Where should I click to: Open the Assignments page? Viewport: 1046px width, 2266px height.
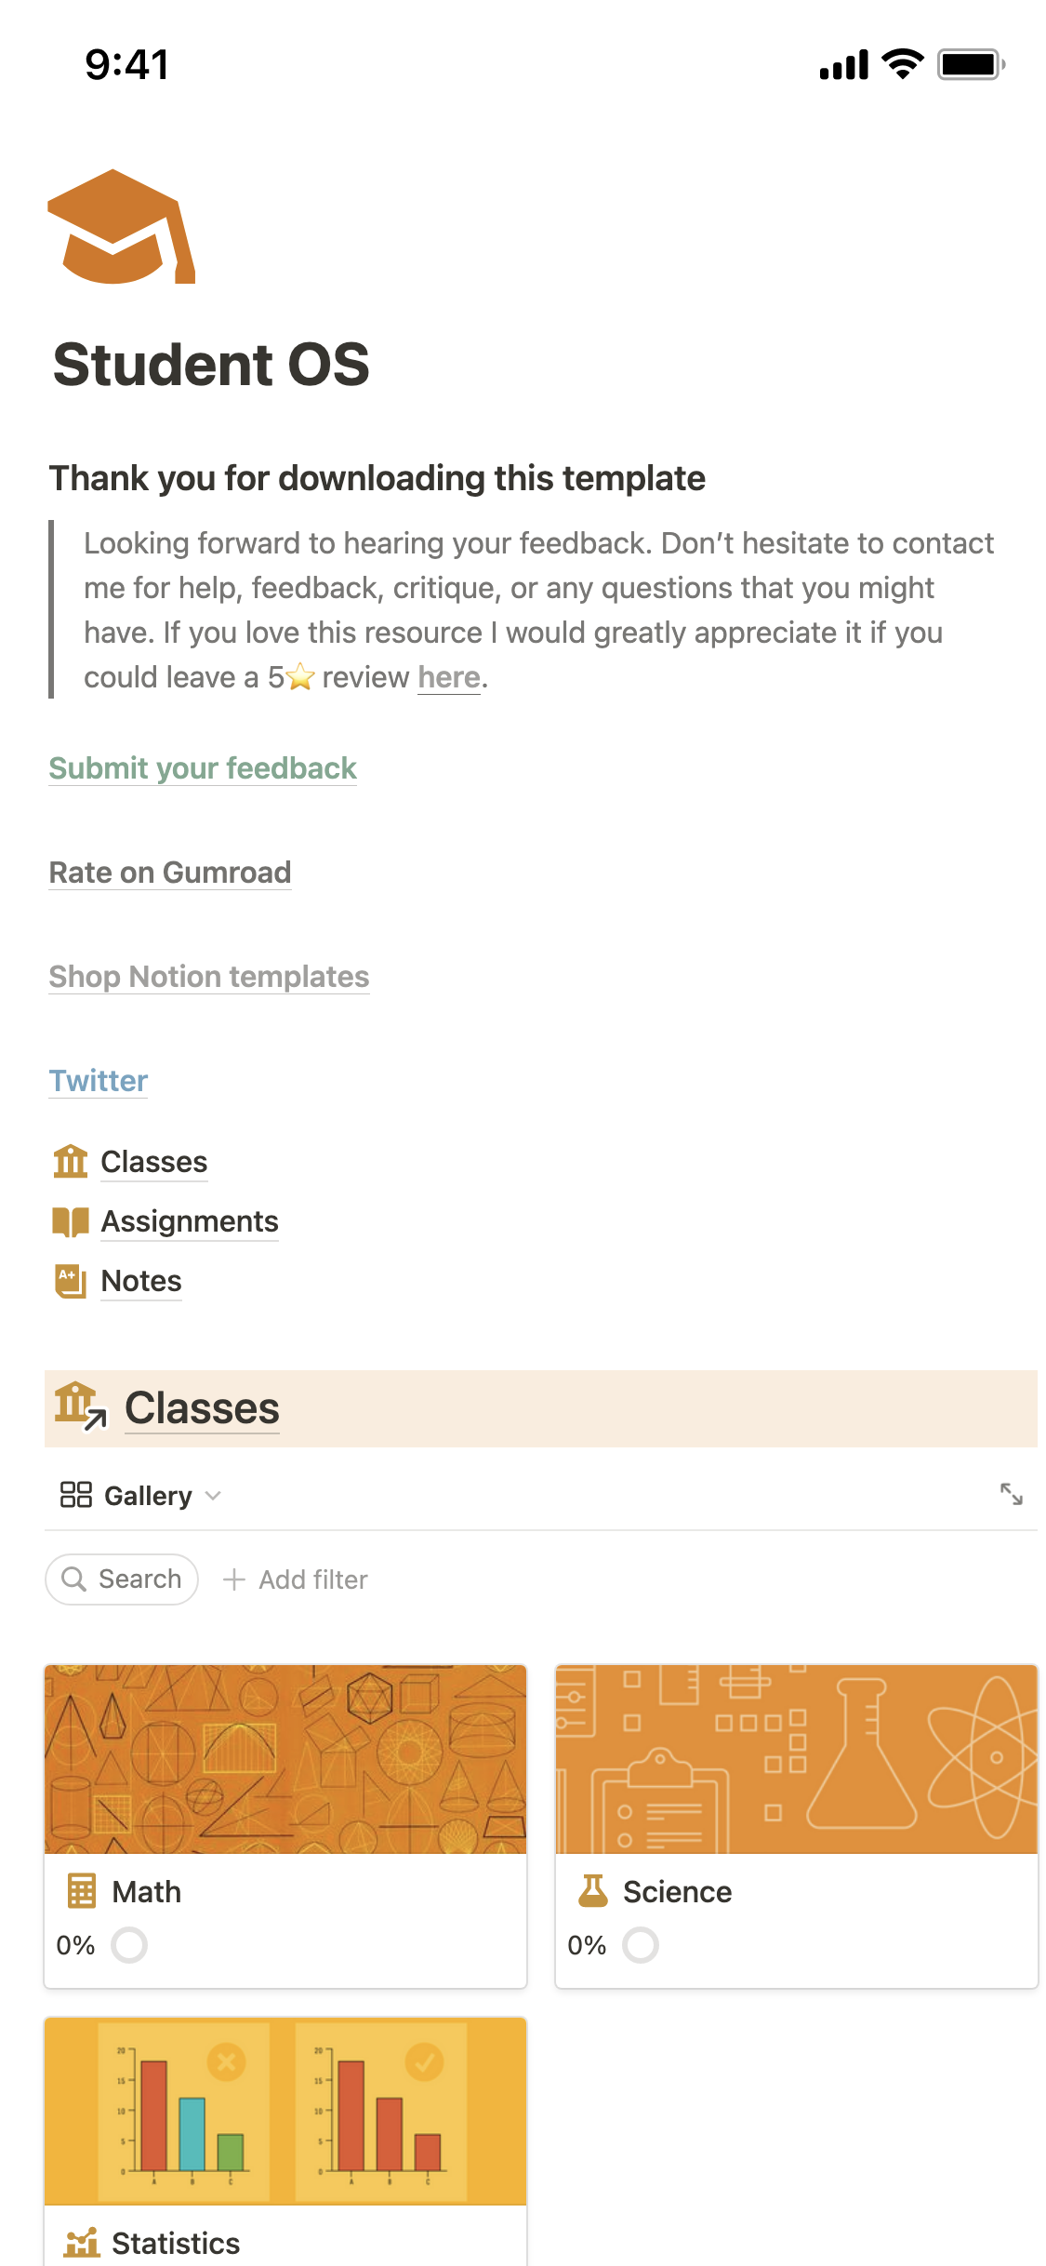click(190, 1221)
